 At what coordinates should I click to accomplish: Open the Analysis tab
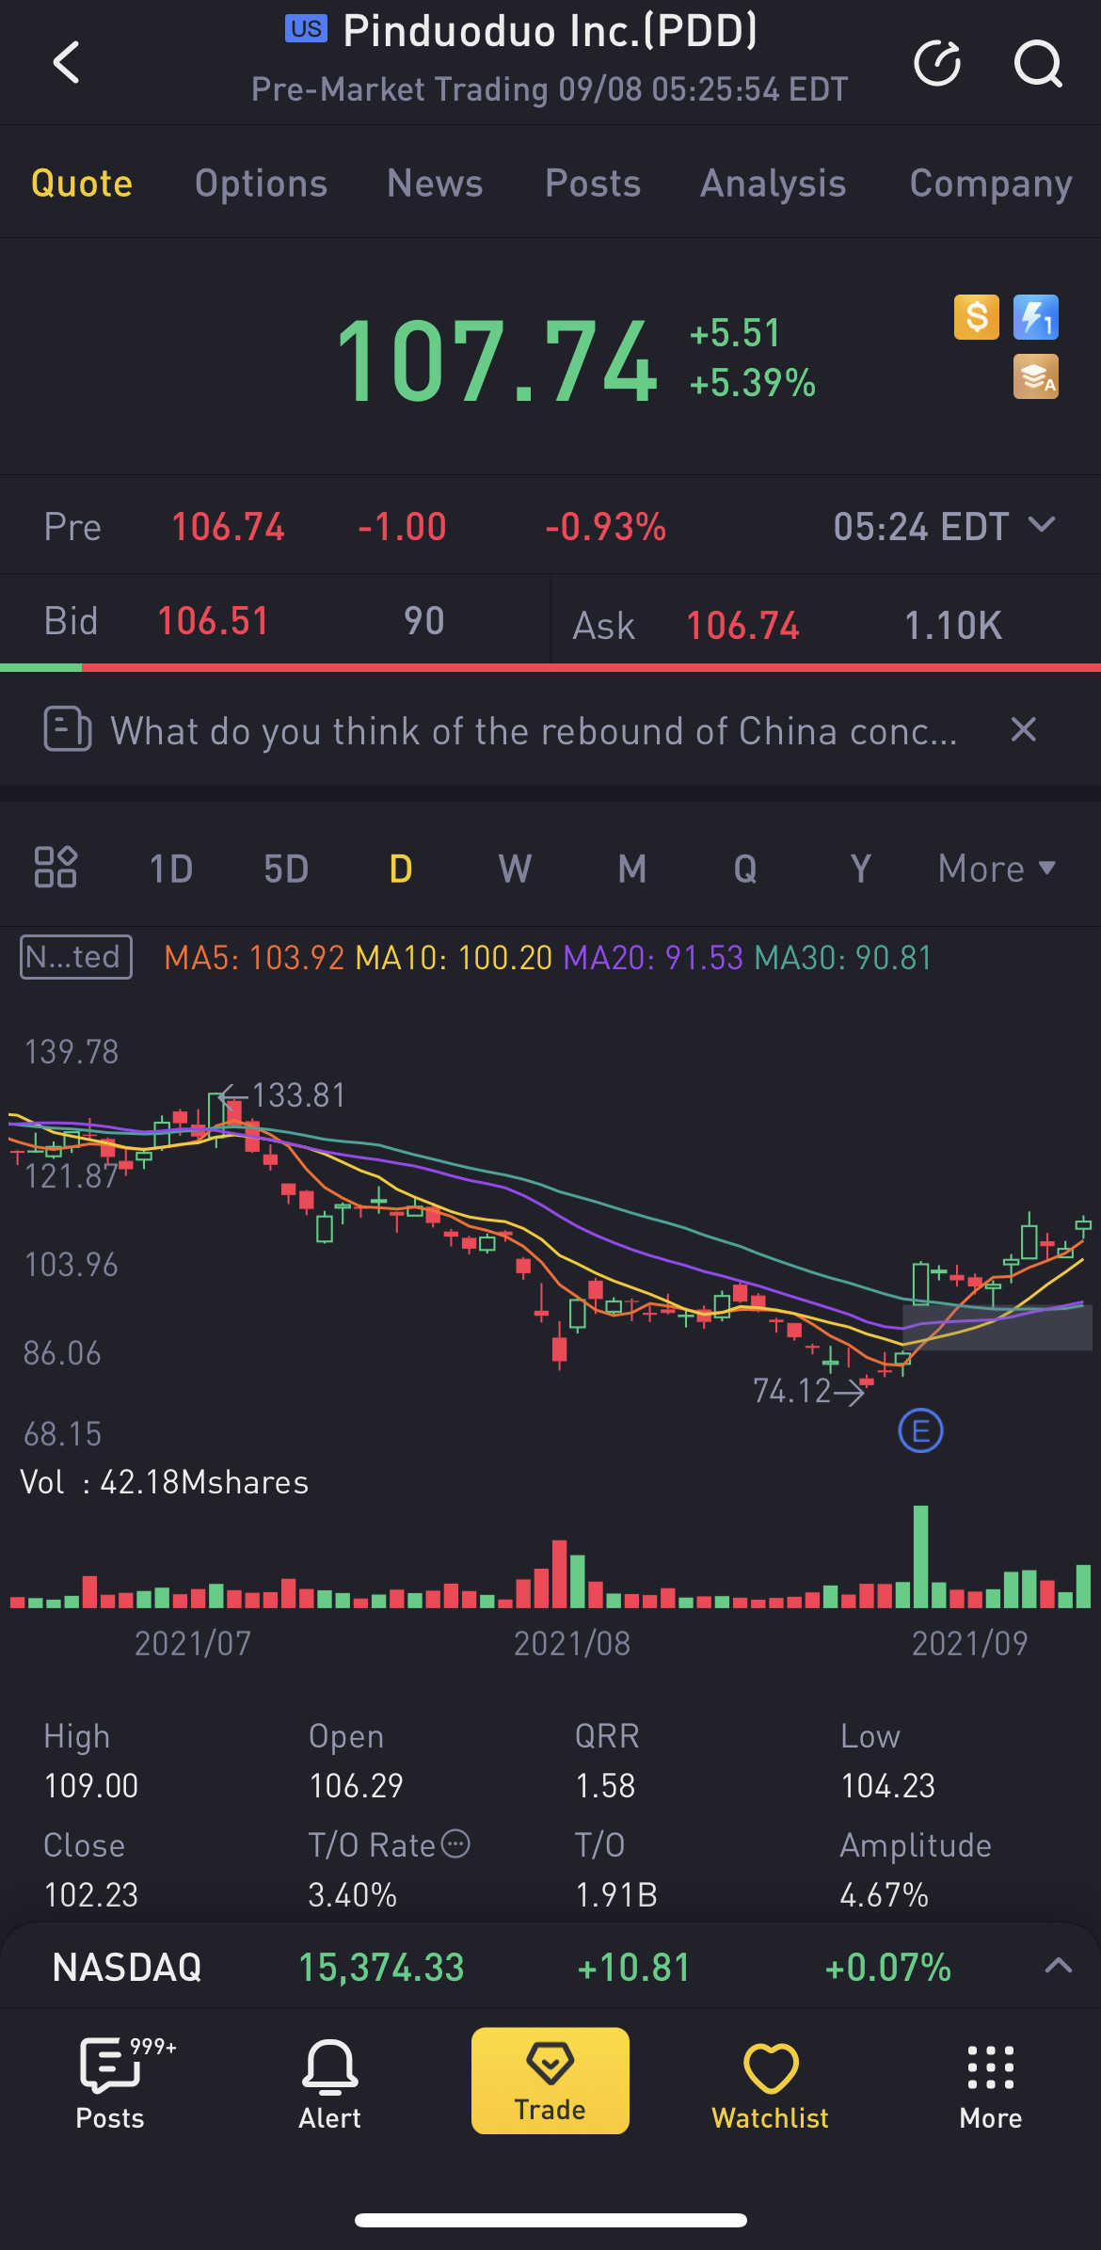point(774,183)
